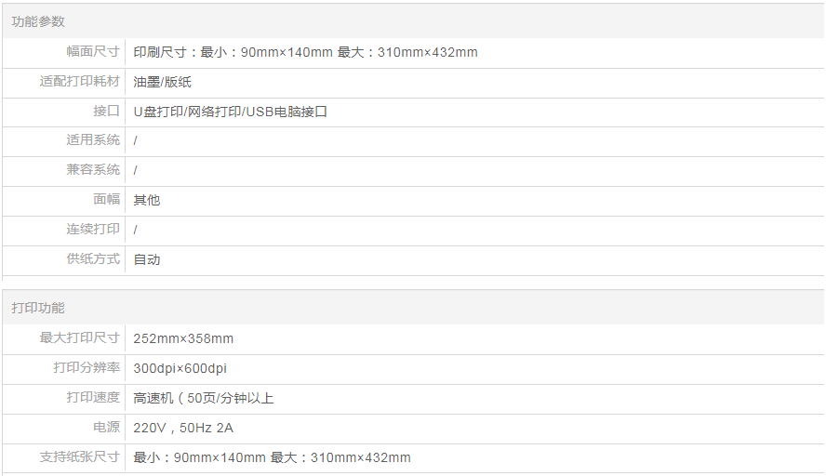Click the 300dpi×600dpi resolution value
The height and width of the screenshot is (476, 826).
pos(180,368)
